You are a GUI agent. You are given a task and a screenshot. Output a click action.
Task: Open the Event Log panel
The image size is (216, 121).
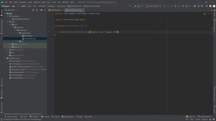190,117
